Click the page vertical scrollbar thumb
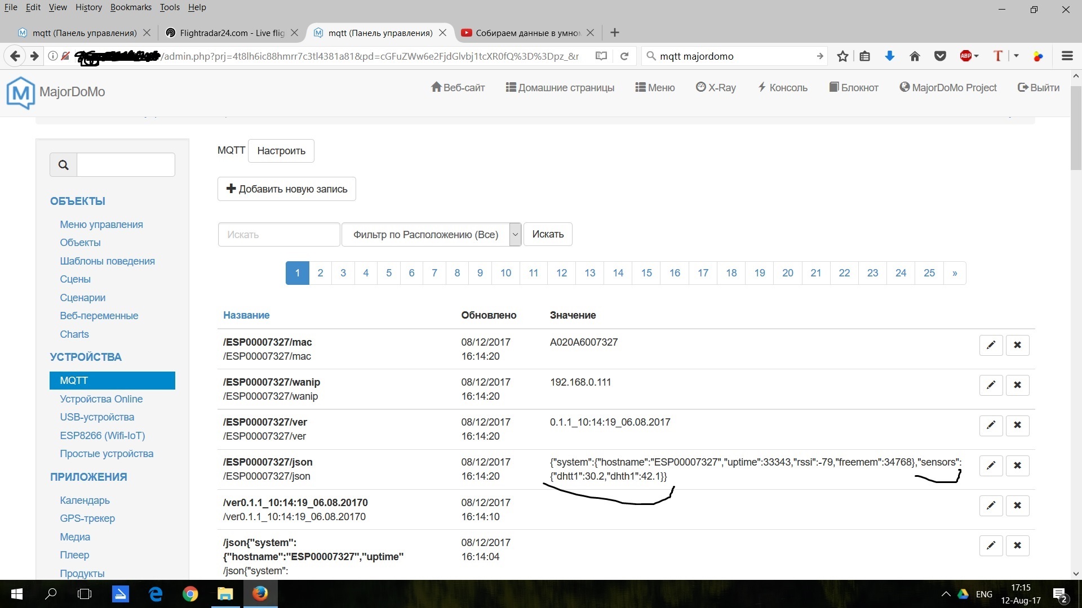The width and height of the screenshot is (1082, 608). pyautogui.click(x=1076, y=127)
